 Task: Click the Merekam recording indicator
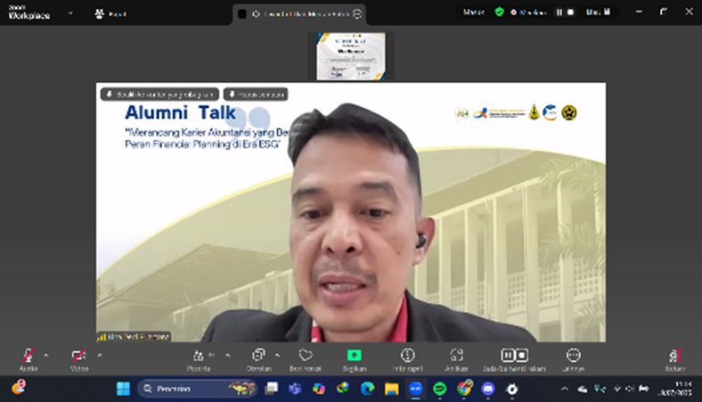coord(529,12)
